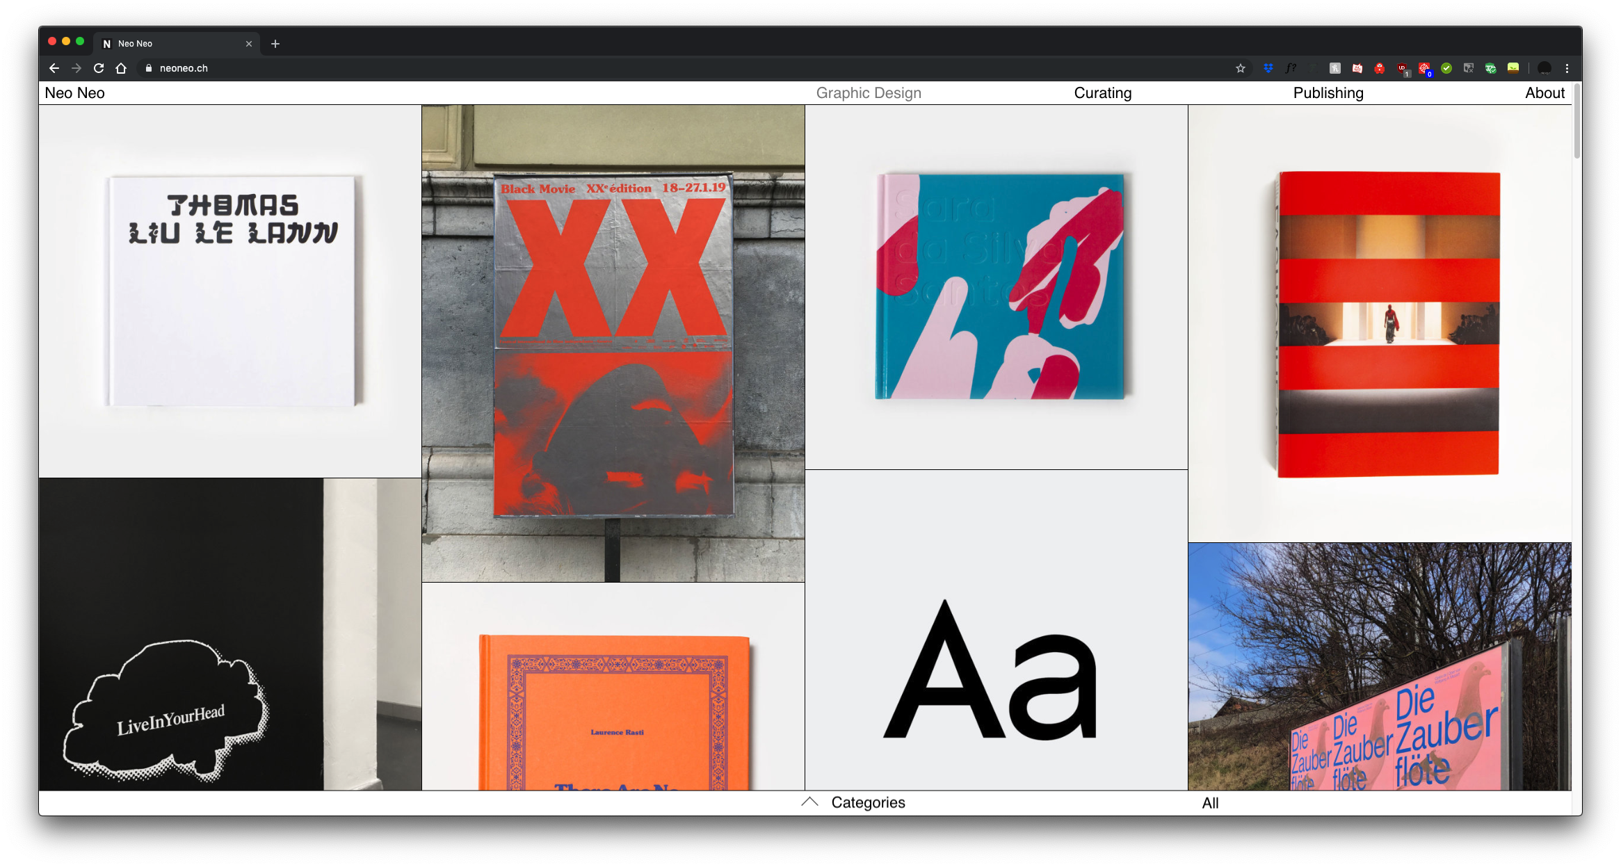
Task: Open the Publishing section
Action: click(1328, 92)
